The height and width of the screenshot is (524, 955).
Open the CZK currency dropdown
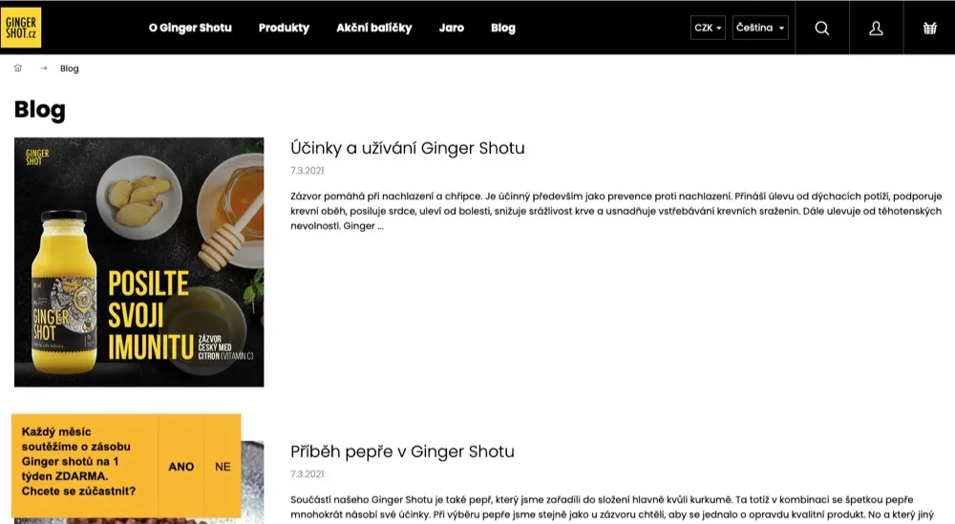pos(708,28)
